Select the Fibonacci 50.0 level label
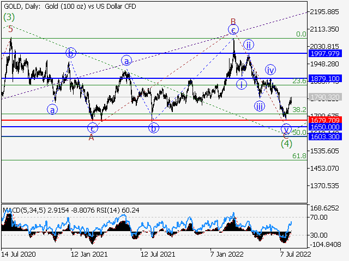Viewport: 349px width, 261px height. (x=299, y=133)
